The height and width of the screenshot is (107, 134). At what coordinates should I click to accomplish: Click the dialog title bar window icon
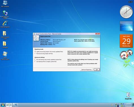[x=34, y=34]
